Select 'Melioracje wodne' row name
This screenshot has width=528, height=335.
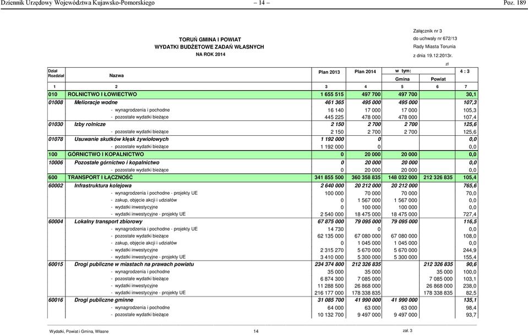pos(96,102)
